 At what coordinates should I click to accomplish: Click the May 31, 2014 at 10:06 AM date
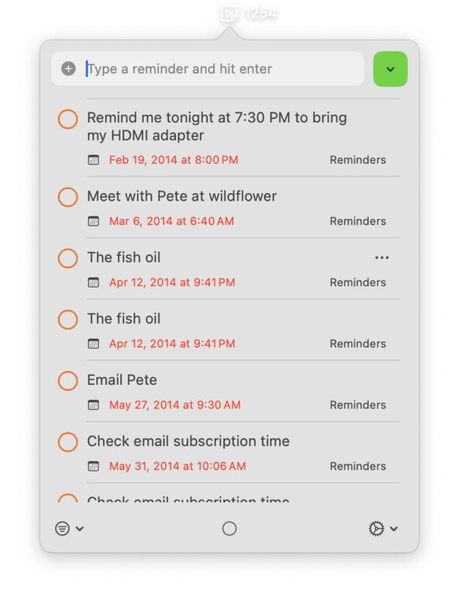[177, 466]
